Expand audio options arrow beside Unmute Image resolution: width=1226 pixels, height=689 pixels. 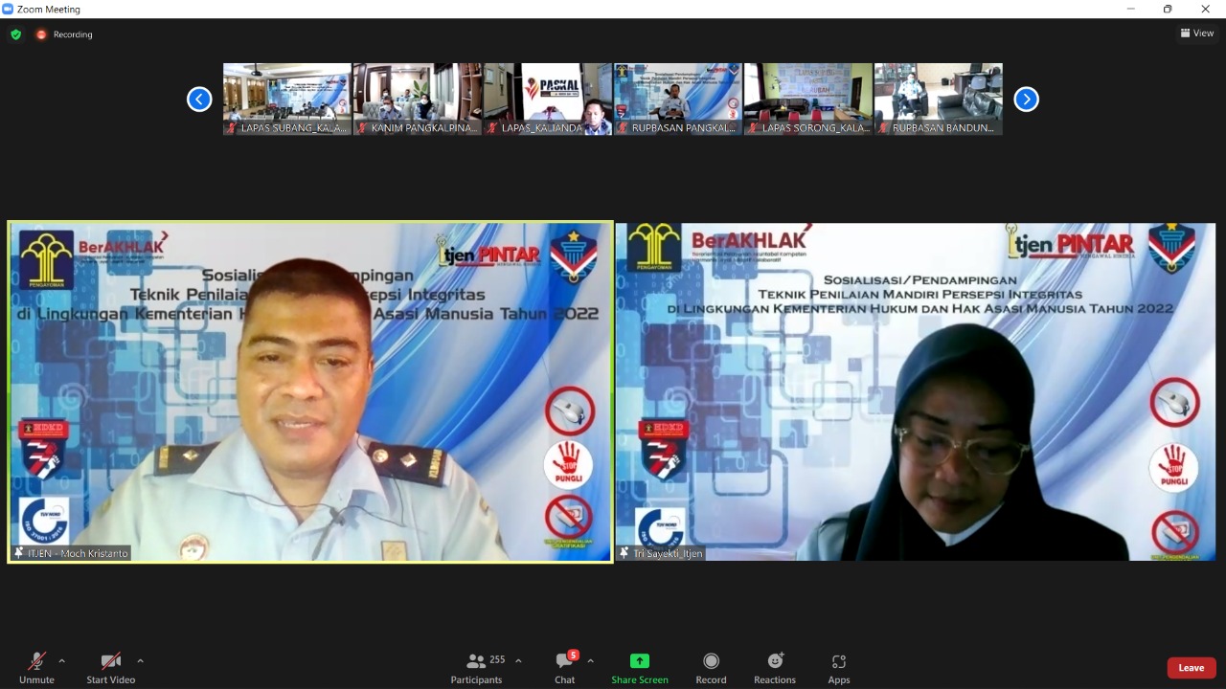[62, 661]
